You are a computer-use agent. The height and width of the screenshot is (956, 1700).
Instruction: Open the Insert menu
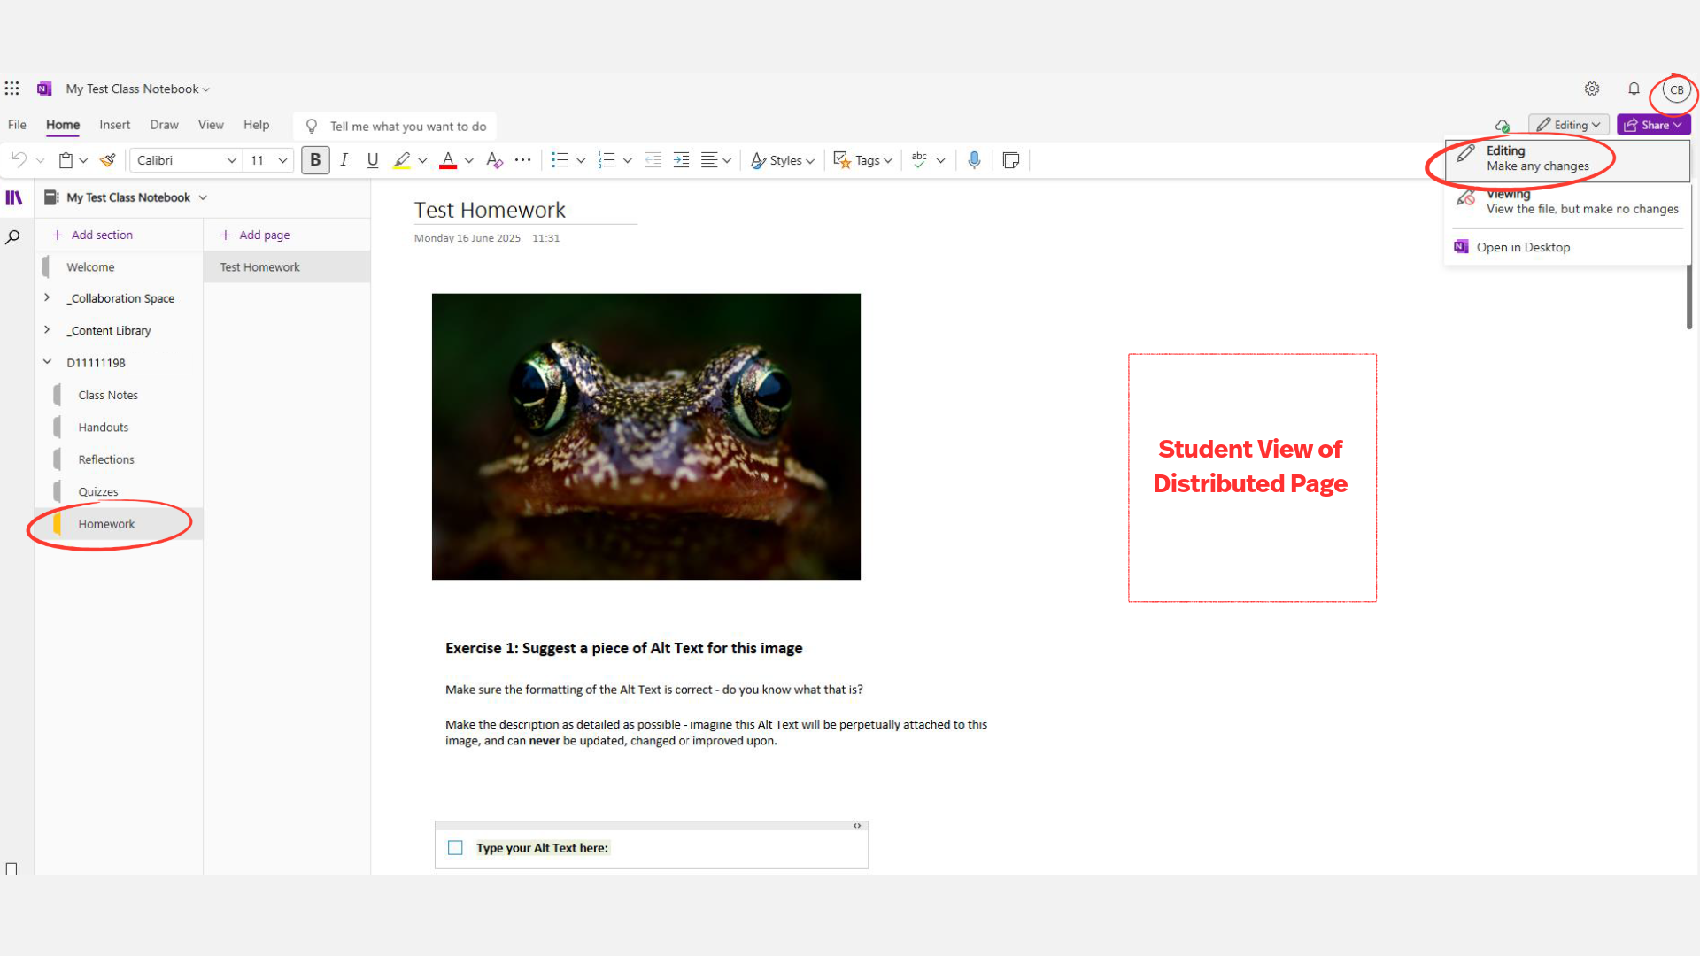coord(114,125)
